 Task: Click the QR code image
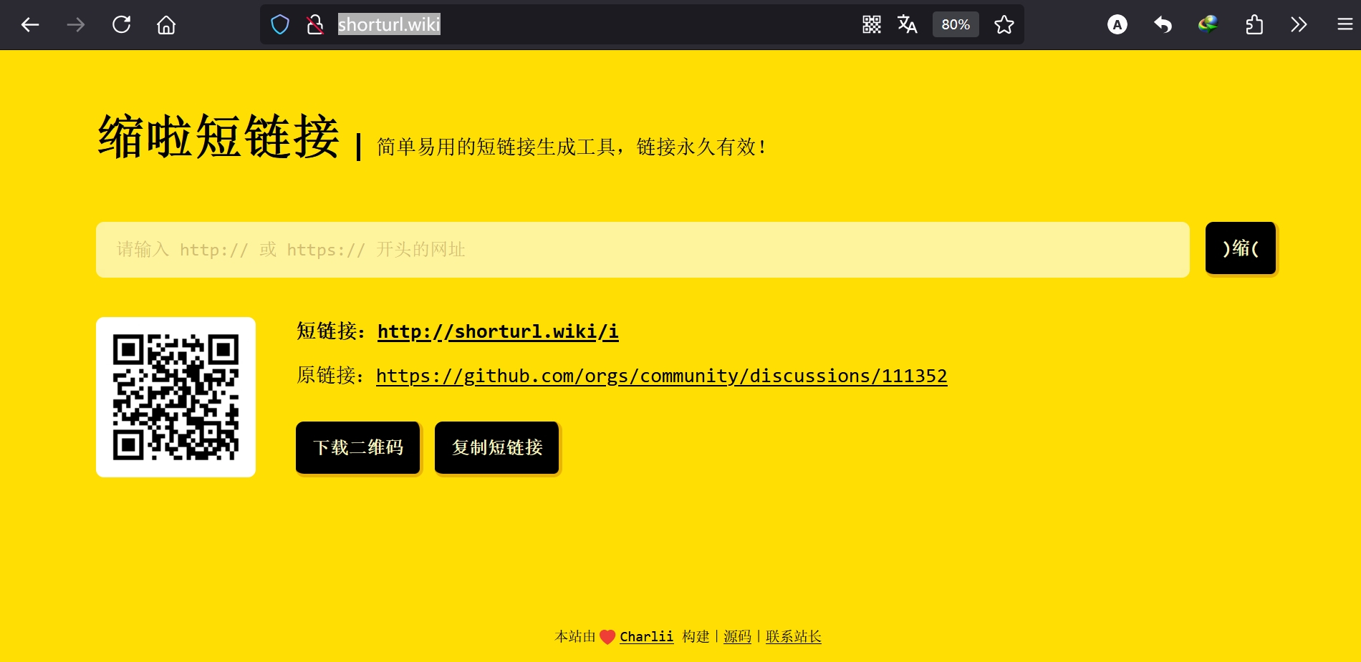(x=175, y=397)
